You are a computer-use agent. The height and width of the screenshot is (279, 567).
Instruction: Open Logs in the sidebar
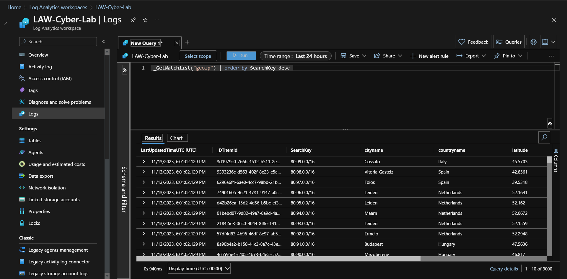pyautogui.click(x=58, y=114)
